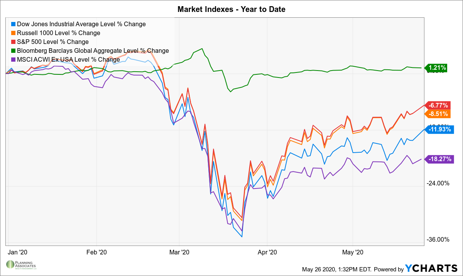Click the green 1.21% value tag
The width and height of the screenshot is (463, 276).
pyautogui.click(x=436, y=68)
